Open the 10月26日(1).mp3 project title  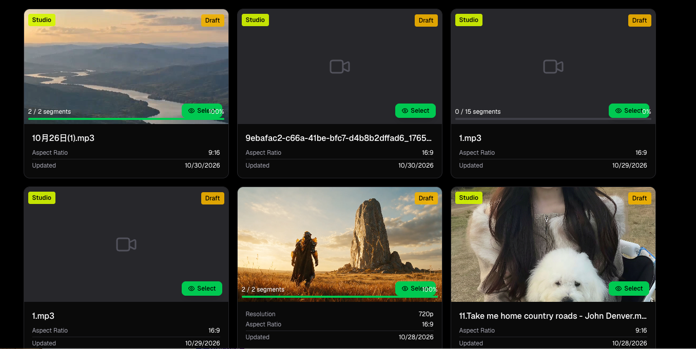[63, 138]
